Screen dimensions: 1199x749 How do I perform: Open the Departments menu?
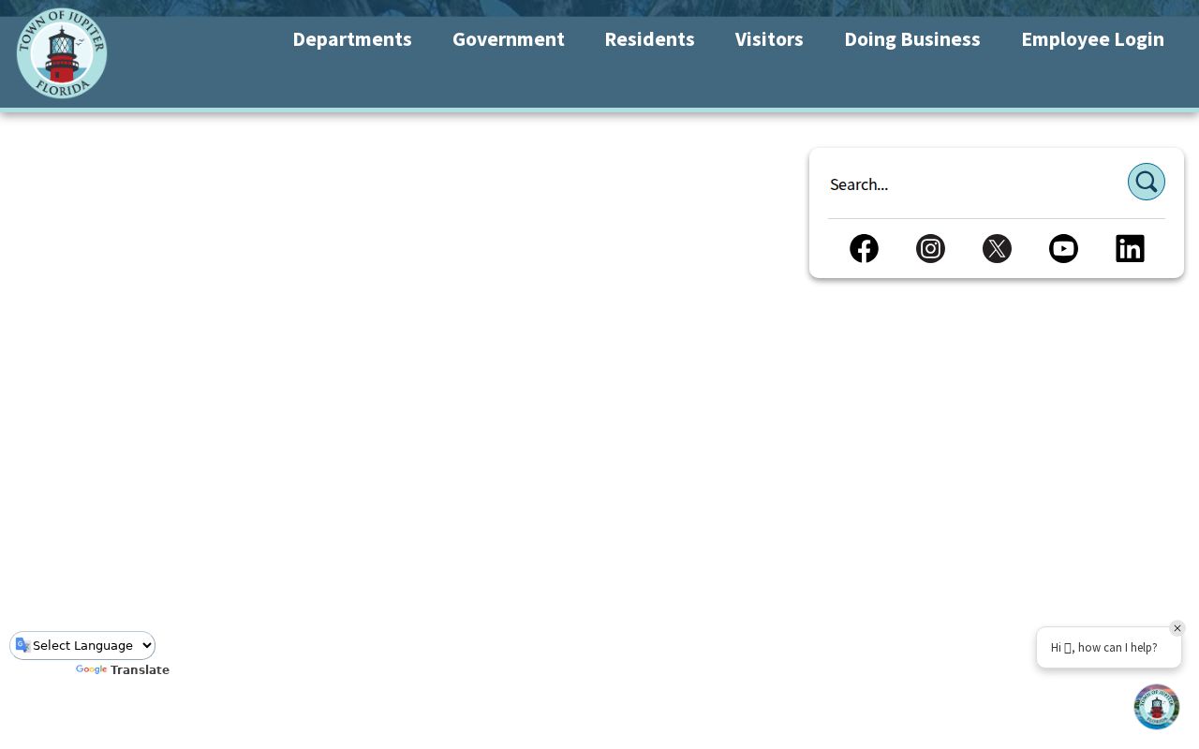pyautogui.click(x=352, y=39)
